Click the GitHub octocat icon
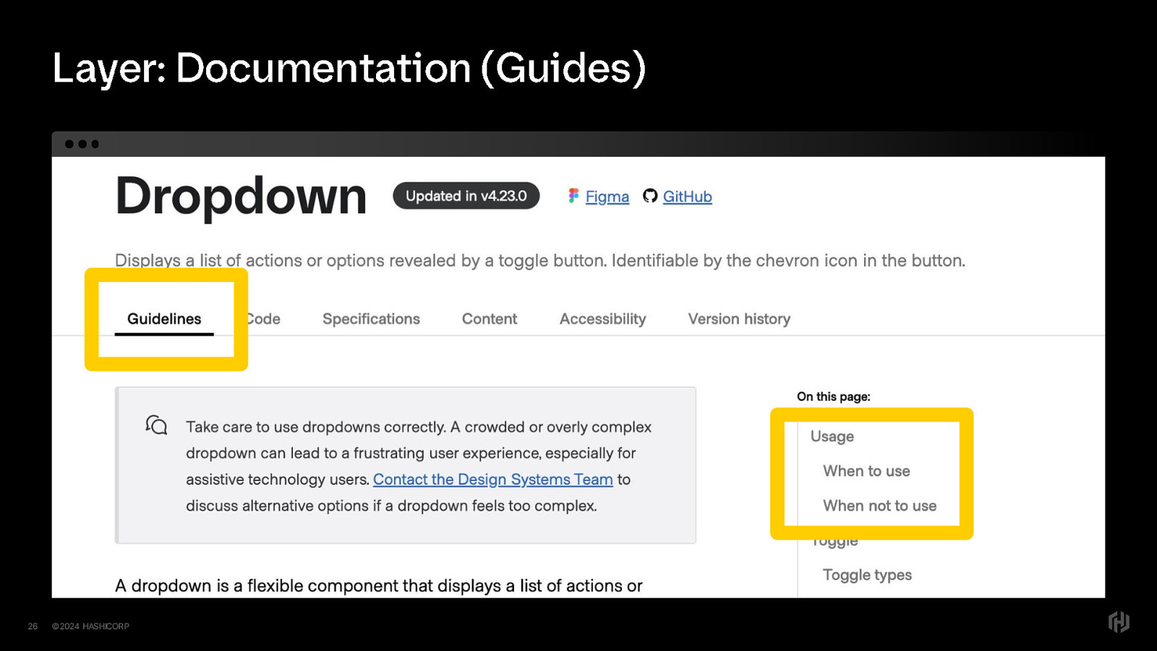This screenshot has width=1157, height=651. pos(650,196)
